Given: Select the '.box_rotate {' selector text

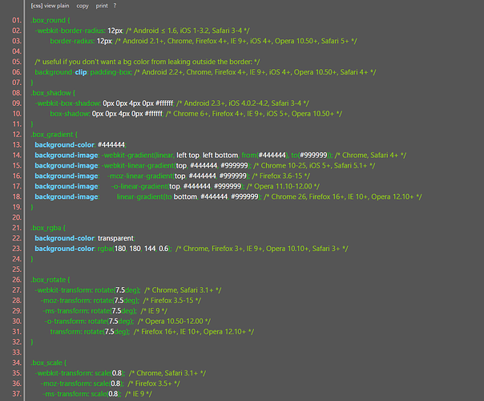Looking at the screenshot, I should tap(50, 280).
